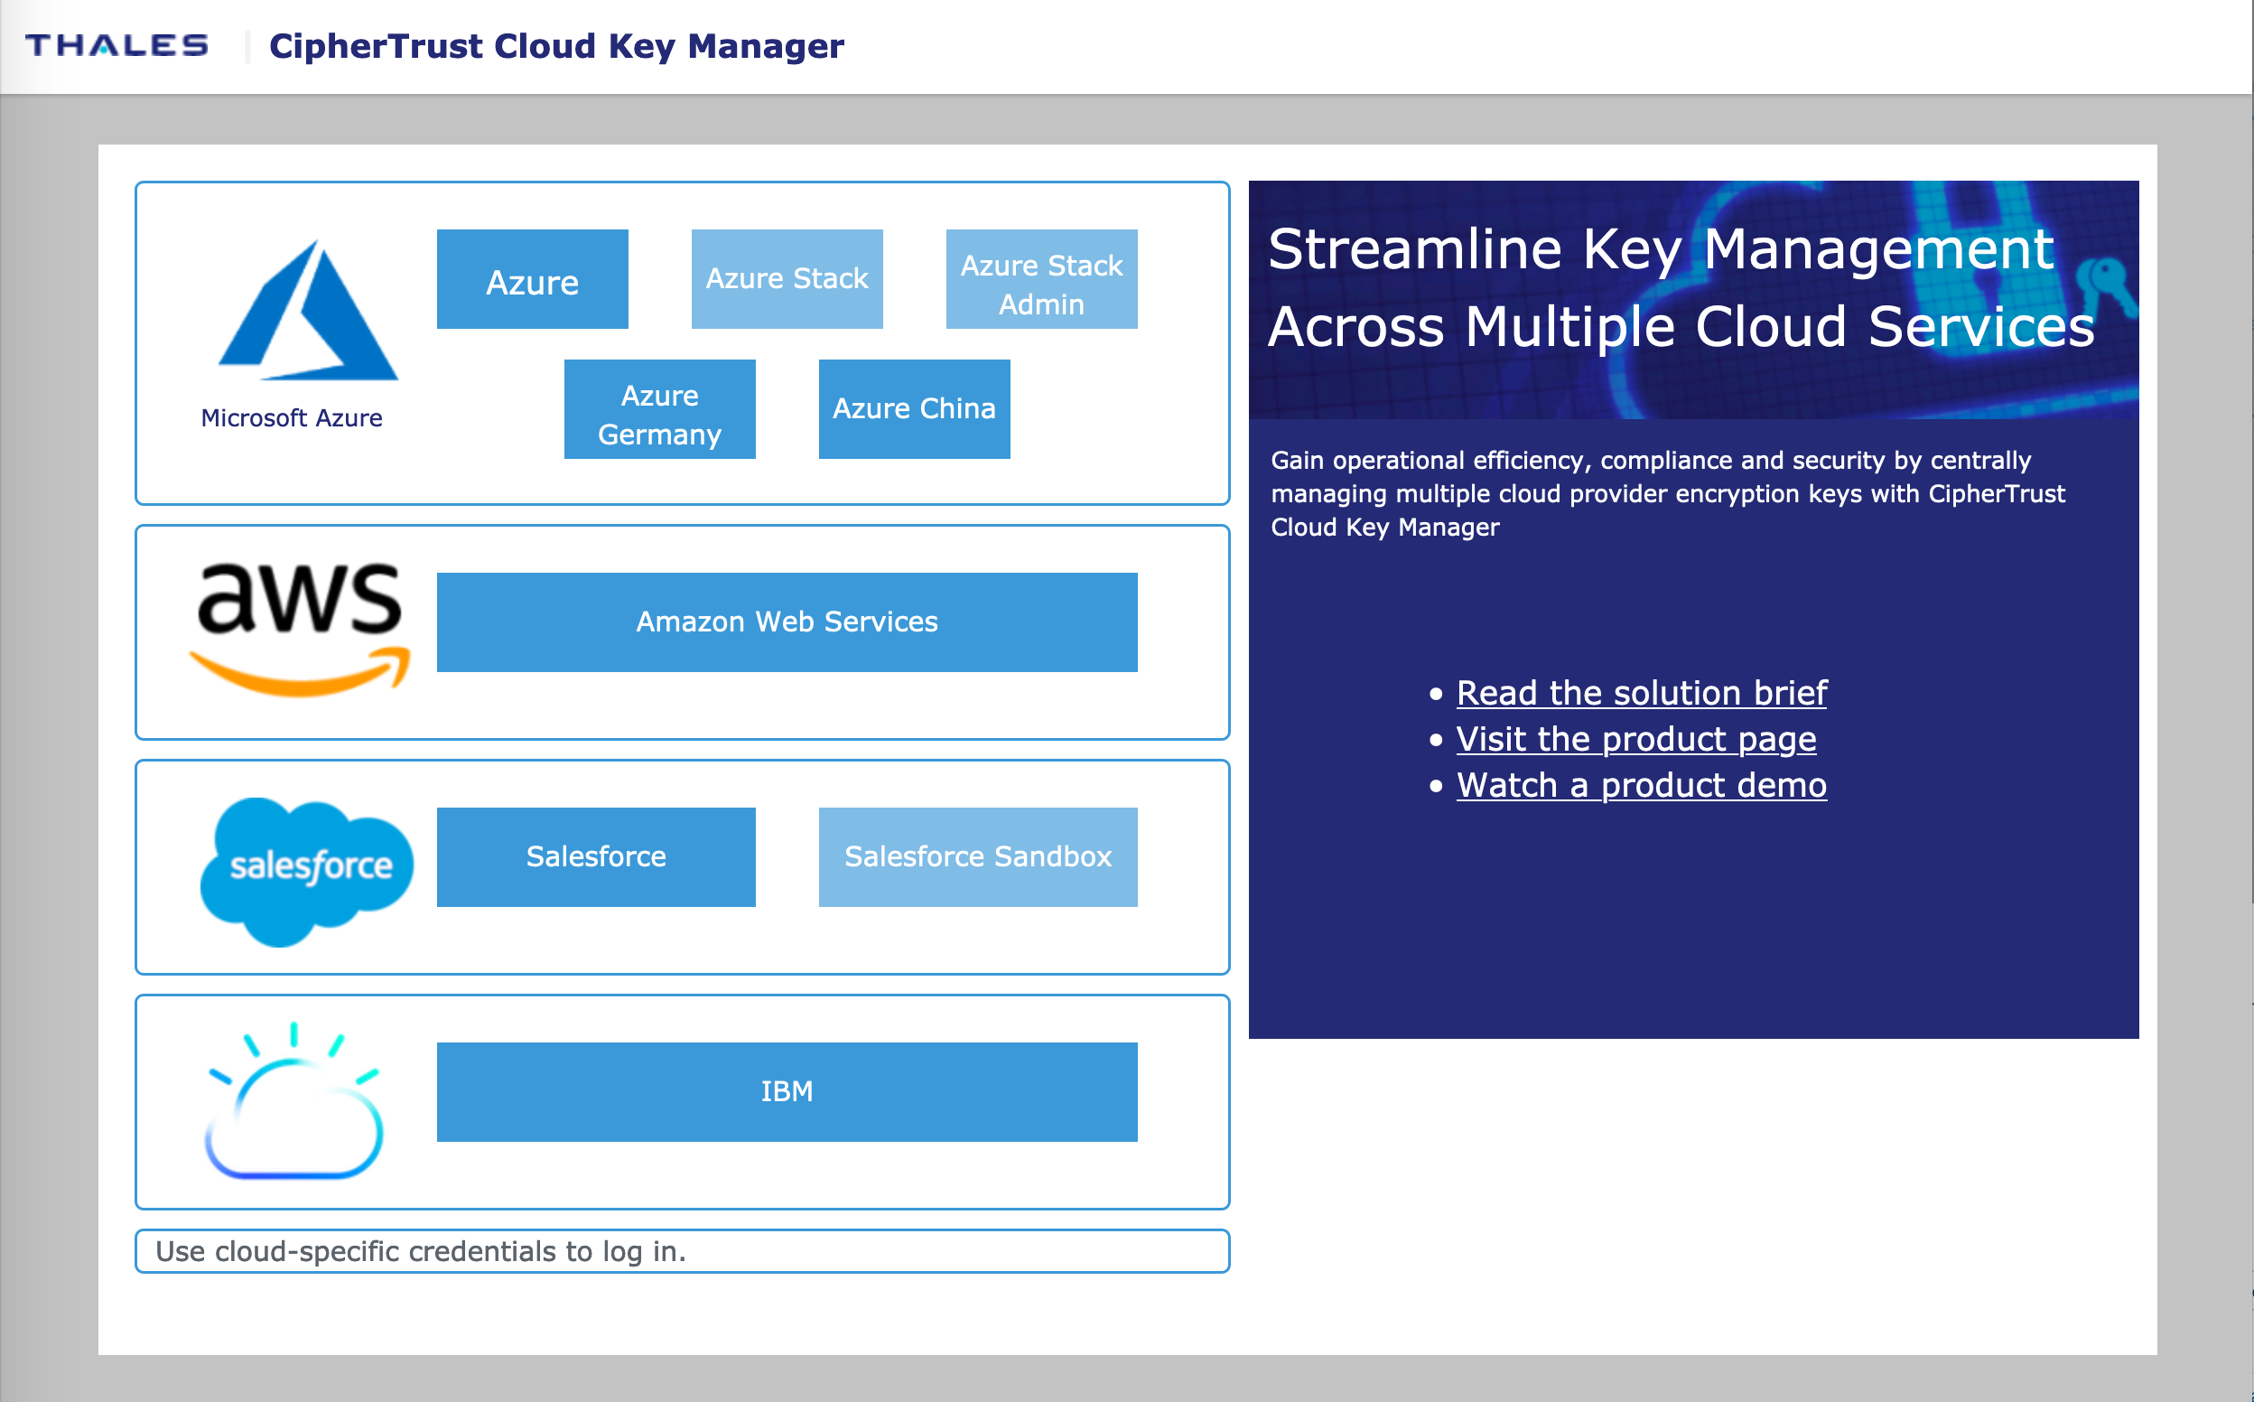This screenshot has height=1402, width=2254.
Task: Log in with the Azure button
Action: 532,280
